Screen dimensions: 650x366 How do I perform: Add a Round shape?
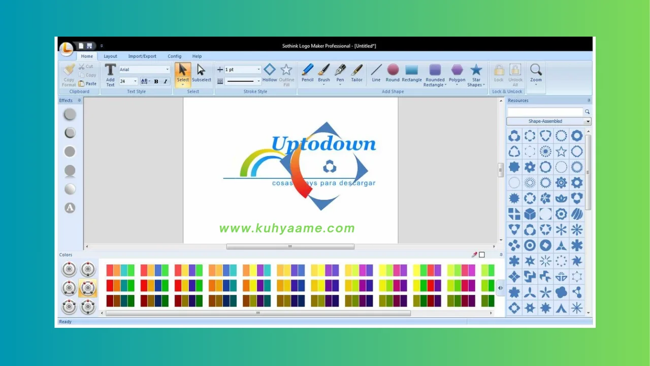tap(393, 73)
